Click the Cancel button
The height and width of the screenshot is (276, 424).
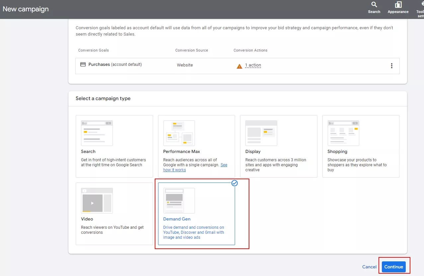369,267
